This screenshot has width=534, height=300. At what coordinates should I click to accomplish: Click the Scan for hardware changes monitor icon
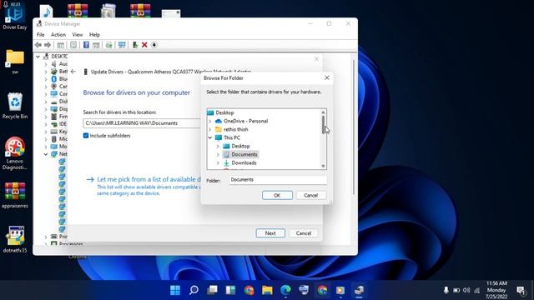(x=122, y=45)
